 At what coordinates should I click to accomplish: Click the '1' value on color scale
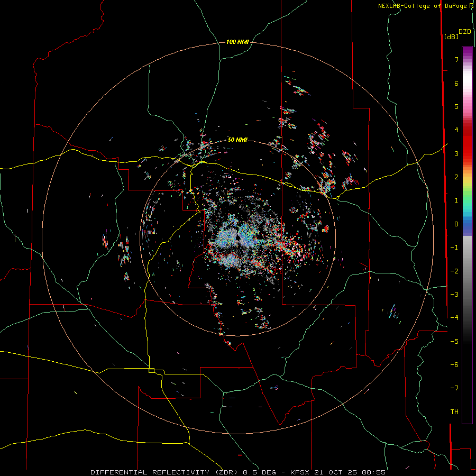coord(456,200)
